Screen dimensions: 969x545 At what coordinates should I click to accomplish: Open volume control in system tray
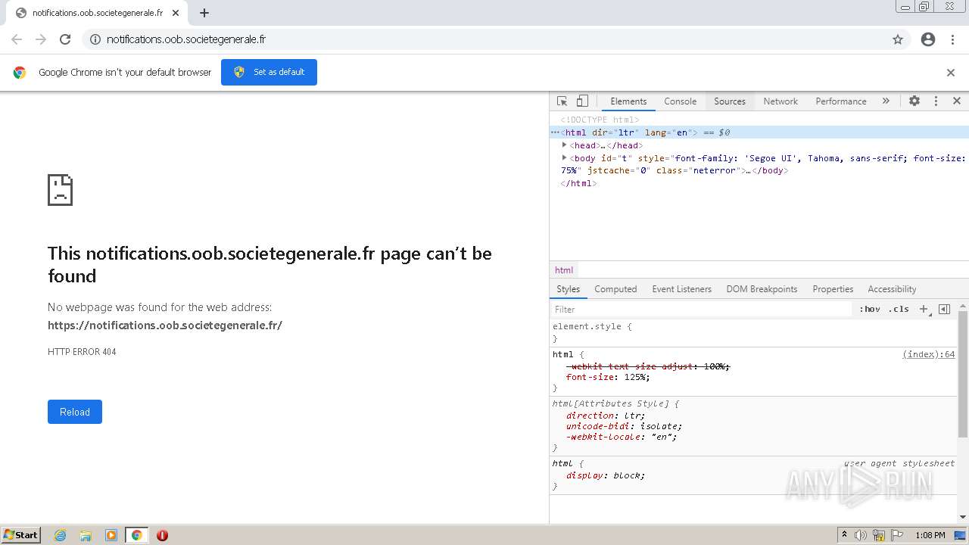[x=861, y=535]
